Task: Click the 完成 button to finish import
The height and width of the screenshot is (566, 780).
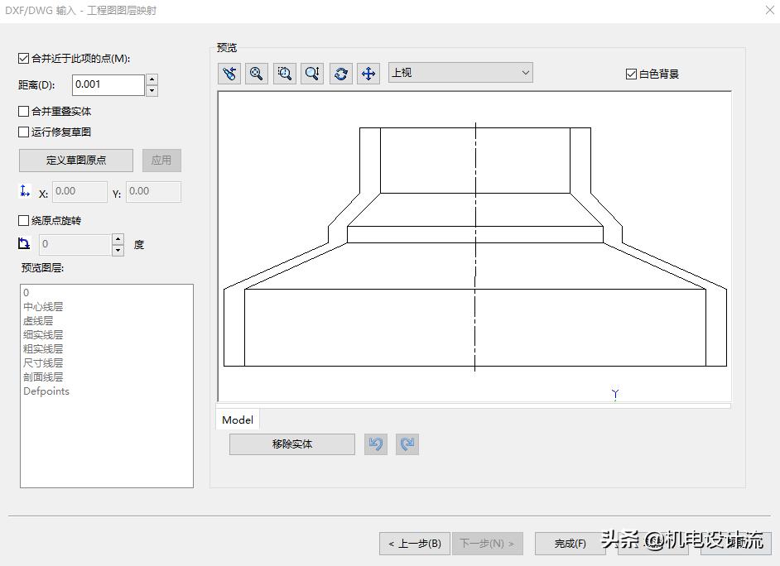Action: click(570, 544)
